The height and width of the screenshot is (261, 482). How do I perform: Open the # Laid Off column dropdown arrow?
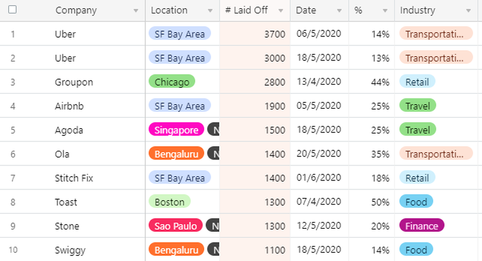click(x=281, y=11)
